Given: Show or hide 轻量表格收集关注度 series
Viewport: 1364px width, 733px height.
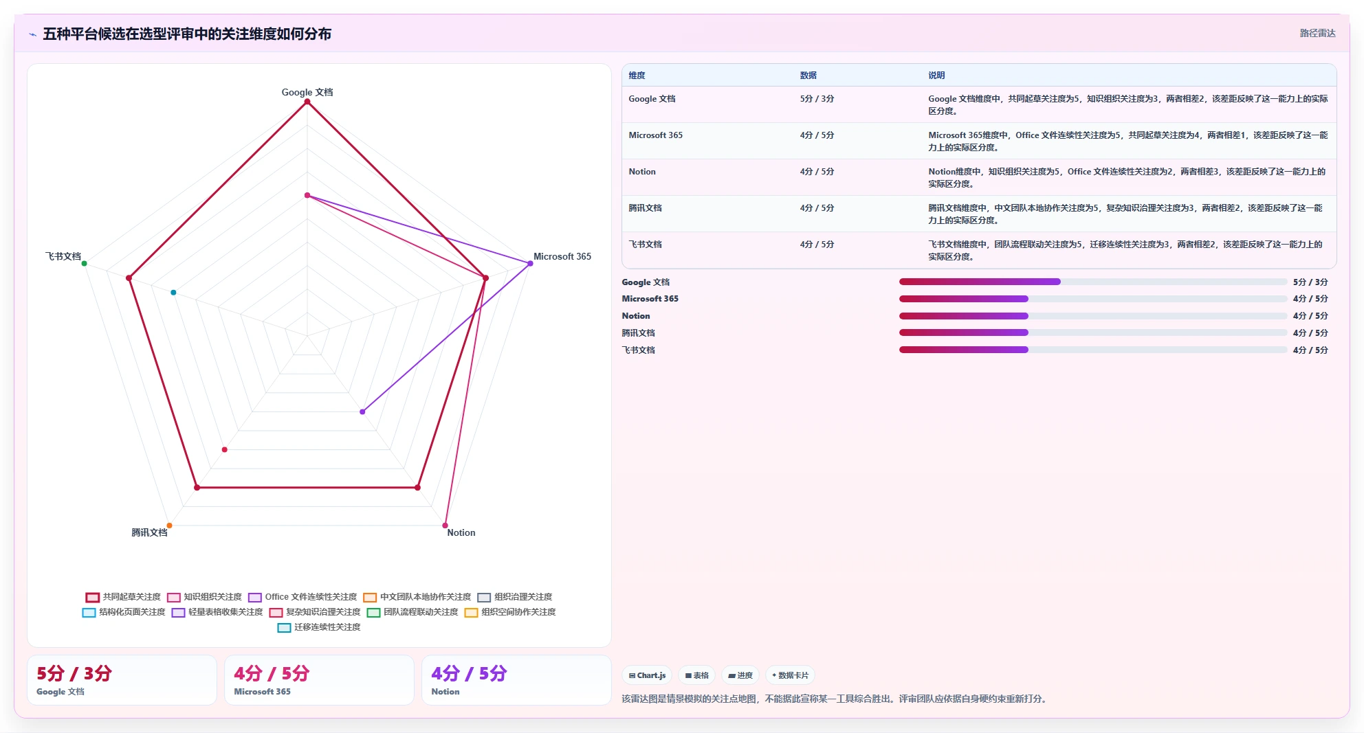Looking at the screenshot, I should pos(217,612).
